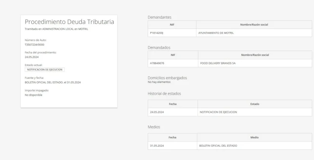This screenshot has width=314, height=160.
Task: Click the Historial de estados heading
Action: (x=164, y=93)
